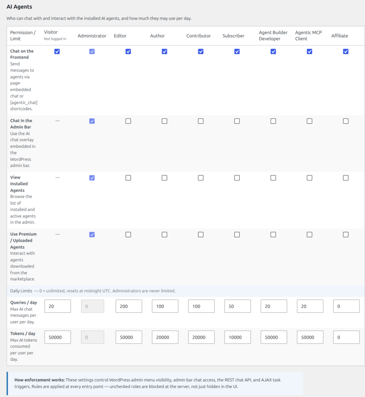The height and width of the screenshot is (397, 365).
Task: Edit Author Queries / day field
Action: (x=165, y=306)
